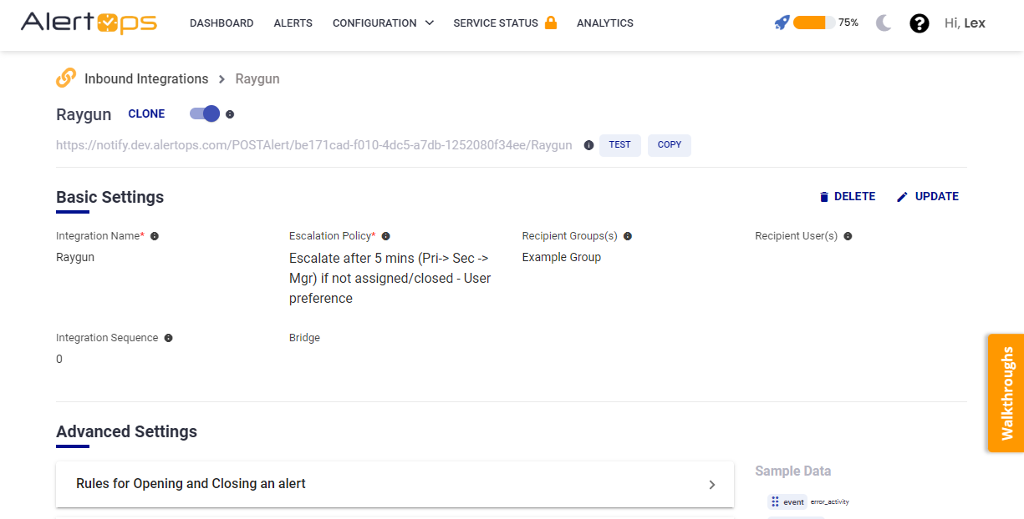Screen dimensions: 1024x519
Task: Click the TEST button
Action: point(619,145)
